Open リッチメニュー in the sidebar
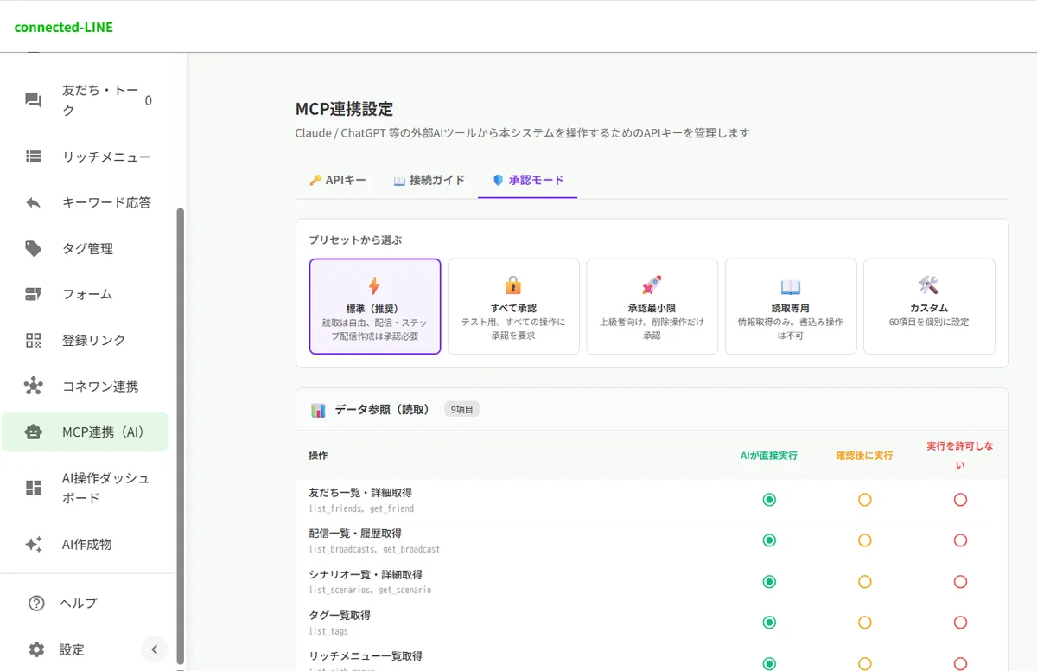 pyautogui.click(x=85, y=157)
